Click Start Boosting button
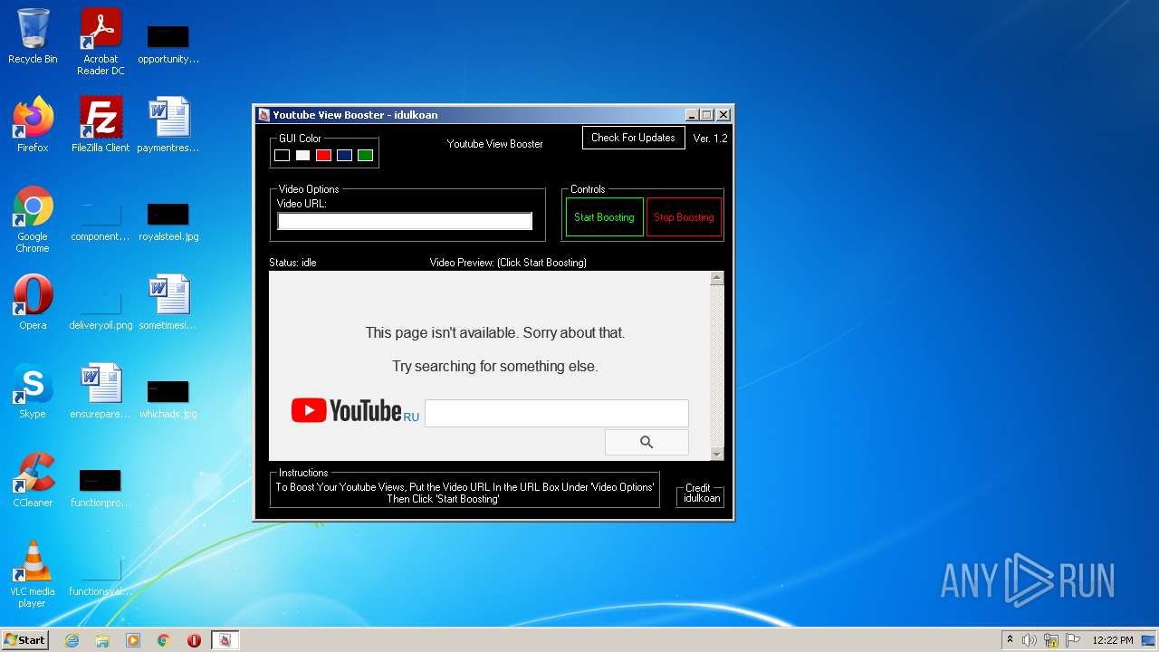This screenshot has height=652, width=1159. pyautogui.click(x=604, y=217)
